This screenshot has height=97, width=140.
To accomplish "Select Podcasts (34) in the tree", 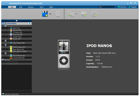I will pyautogui.click(x=18, y=35).
